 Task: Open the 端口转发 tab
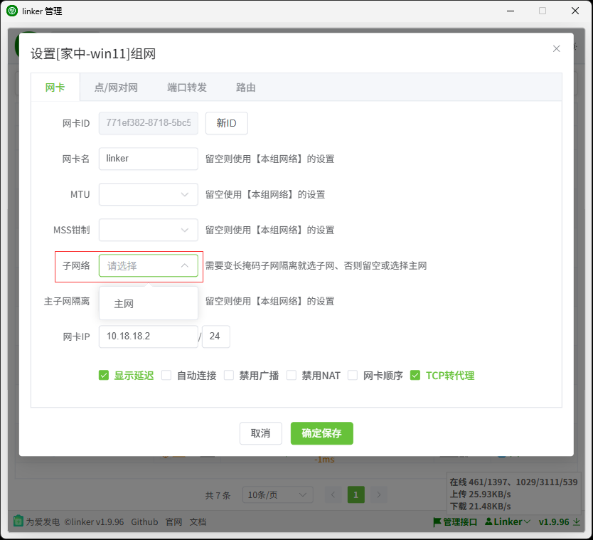click(x=187, y=88)
